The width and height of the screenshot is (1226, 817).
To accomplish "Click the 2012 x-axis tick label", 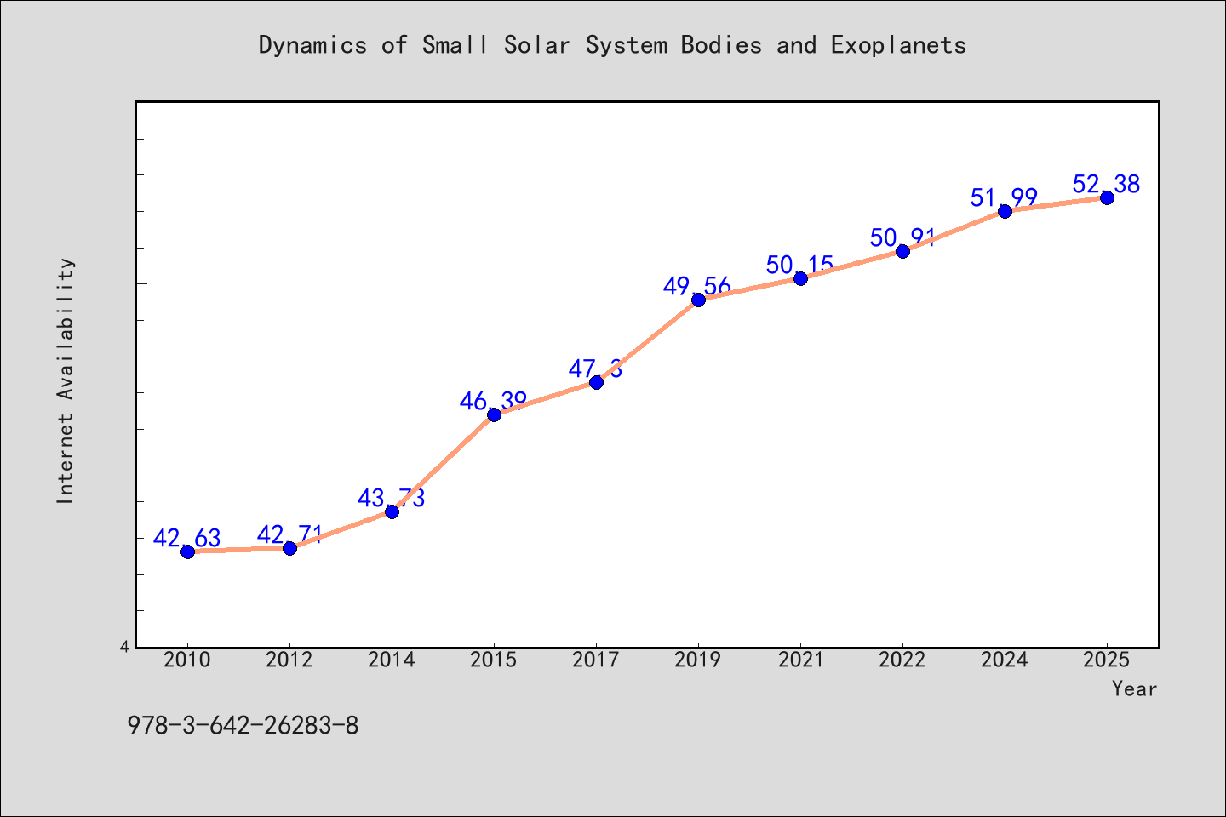I will [x=289, y=660].
